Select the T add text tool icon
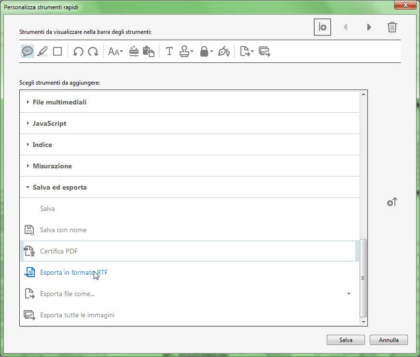Screen dimensions: 420x357 [169, 51]
